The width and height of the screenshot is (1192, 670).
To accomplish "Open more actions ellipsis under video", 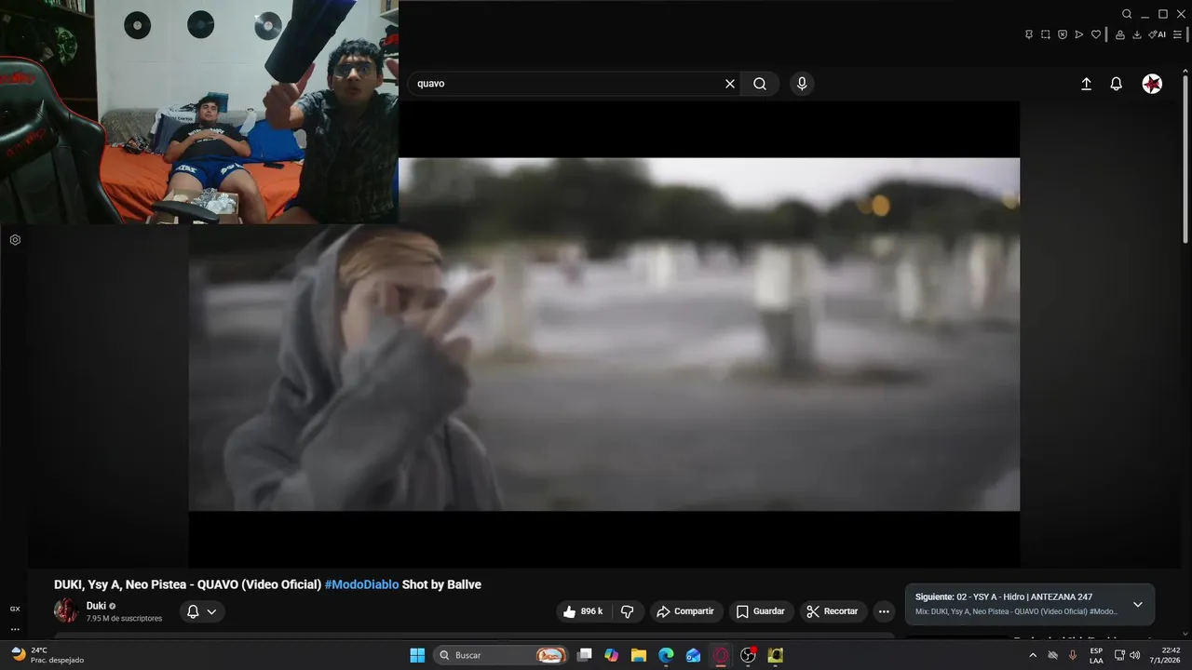I will tap(884, 611).
